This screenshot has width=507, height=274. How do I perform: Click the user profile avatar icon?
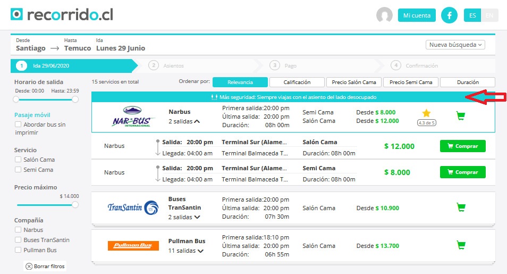[x=384, y=15]
